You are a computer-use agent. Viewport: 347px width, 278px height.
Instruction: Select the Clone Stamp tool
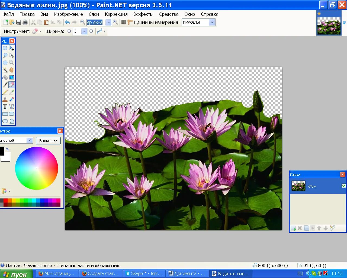pos(5,99)
